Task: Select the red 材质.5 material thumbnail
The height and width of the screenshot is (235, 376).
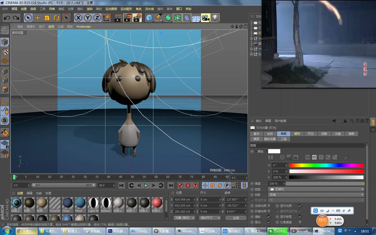Action: point(157,203)
